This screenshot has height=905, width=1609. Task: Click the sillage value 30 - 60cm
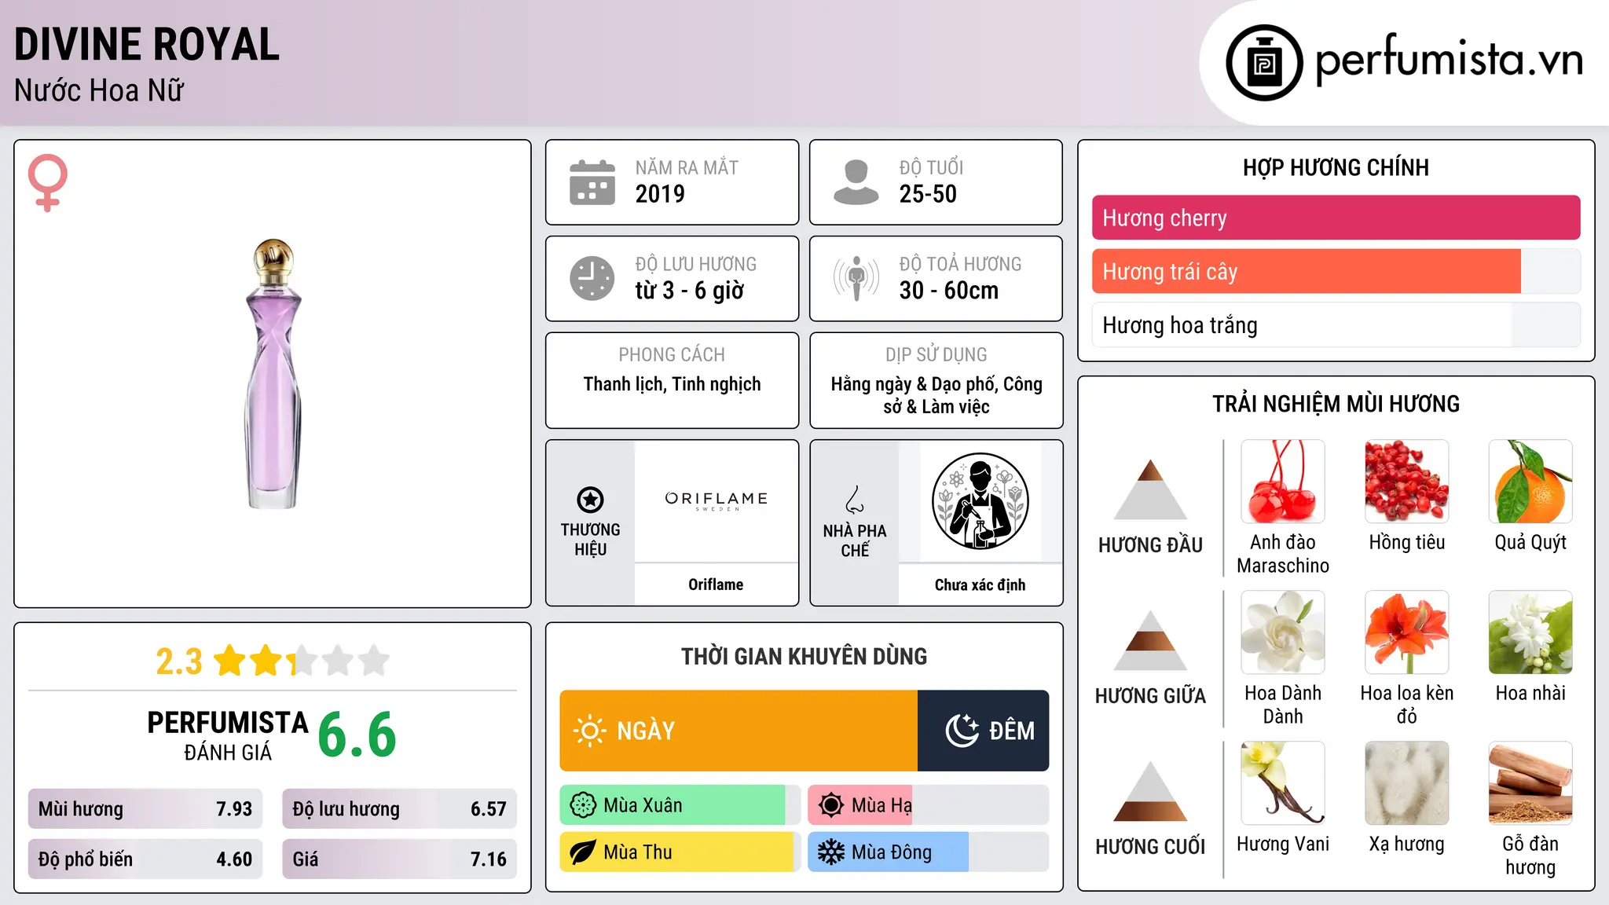point(949,291)
